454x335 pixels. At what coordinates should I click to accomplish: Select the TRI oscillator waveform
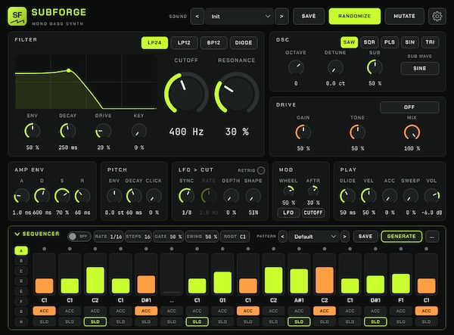(430, 42)
